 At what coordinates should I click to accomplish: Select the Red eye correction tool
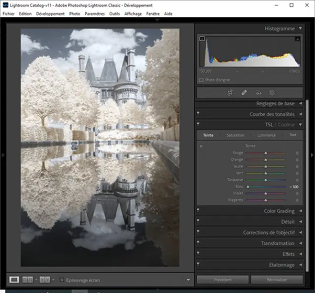pyautogui.click(x=258, y=93)
